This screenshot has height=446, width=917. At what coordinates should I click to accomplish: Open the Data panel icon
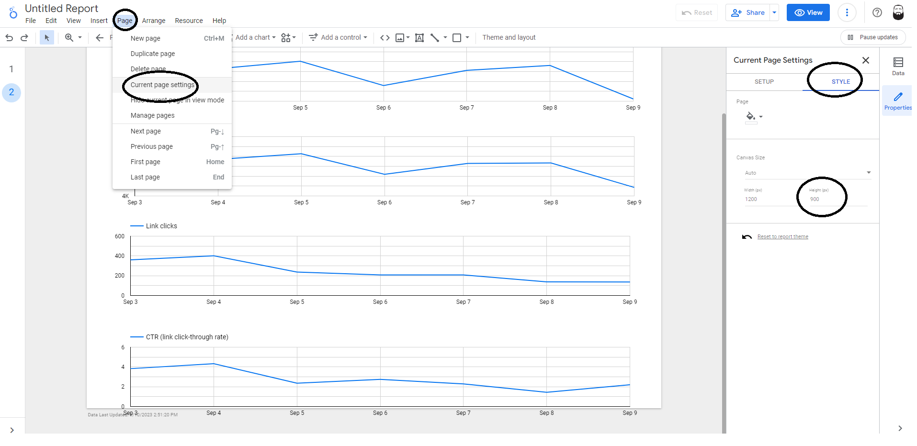(898, 66)
